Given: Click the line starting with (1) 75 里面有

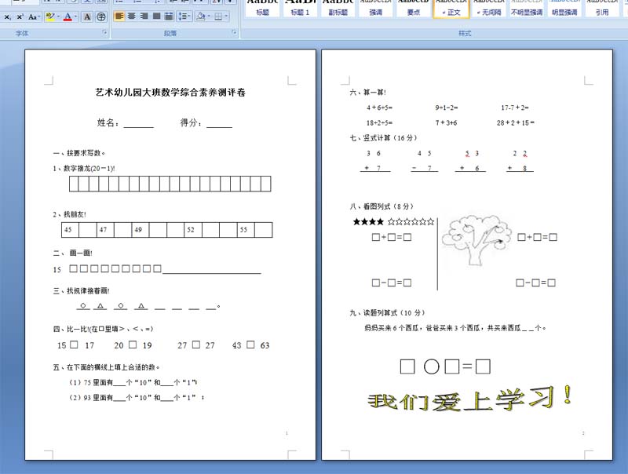Looking at the screenshot, I should tap(133, 382).
